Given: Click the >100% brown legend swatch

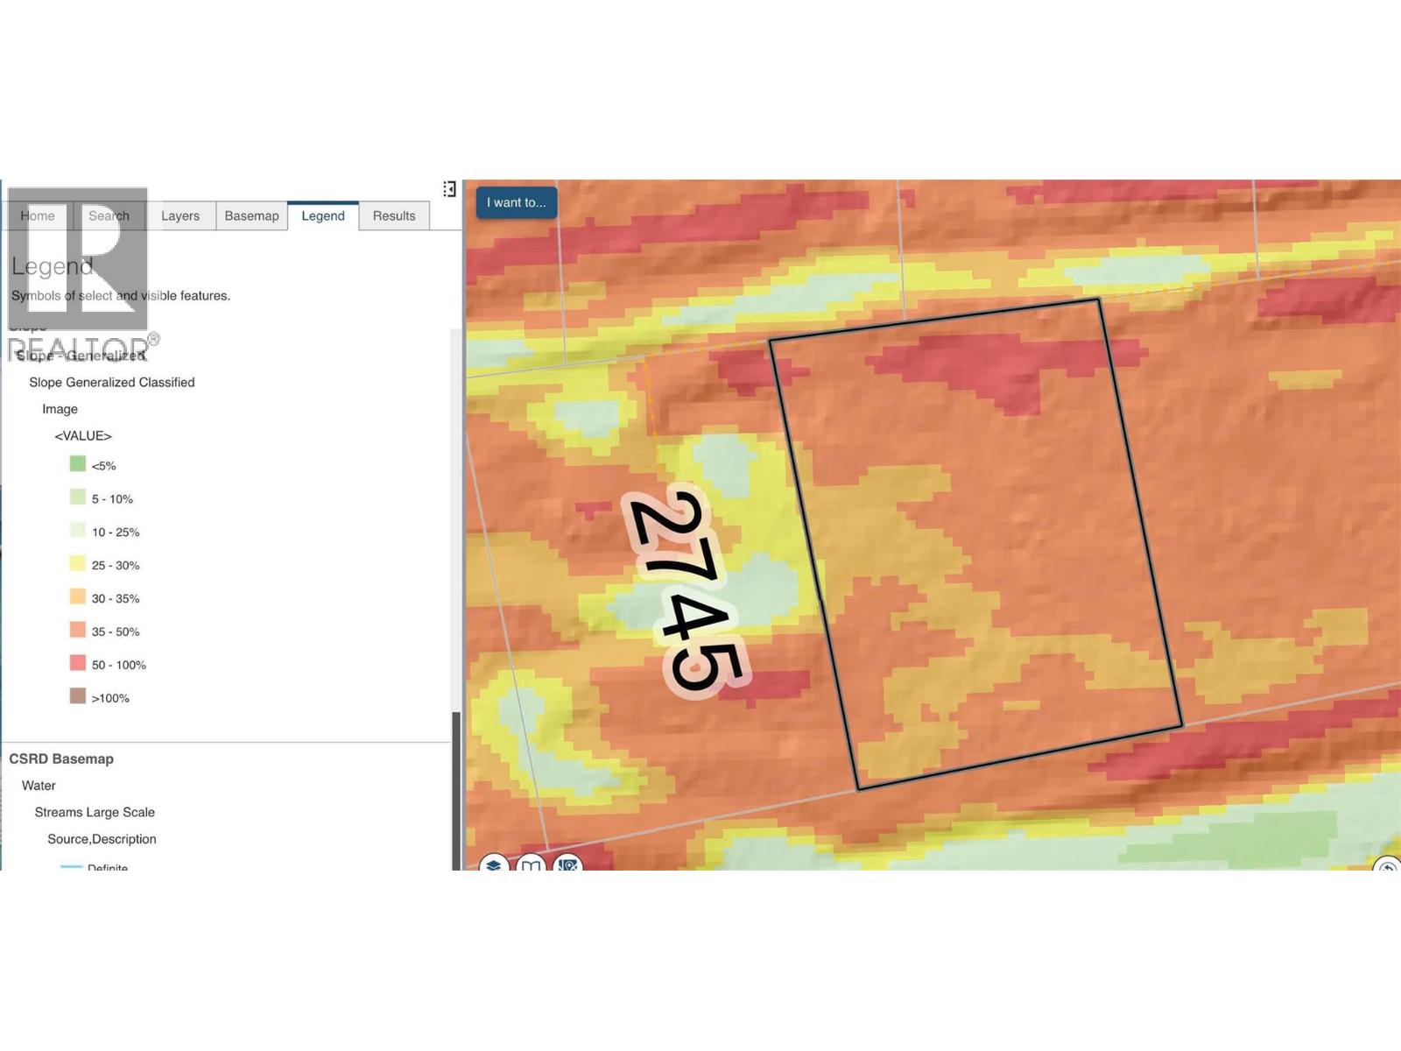Looking at the screenshot, I should (x=78, y=696).
